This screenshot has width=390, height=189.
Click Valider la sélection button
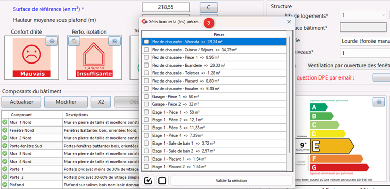pyautogui.click(x=232, y=181)
